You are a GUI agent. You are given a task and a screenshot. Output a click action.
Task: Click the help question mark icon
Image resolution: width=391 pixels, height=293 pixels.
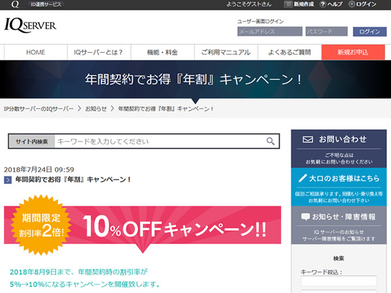pyautogui.click(x=323, y=5)
